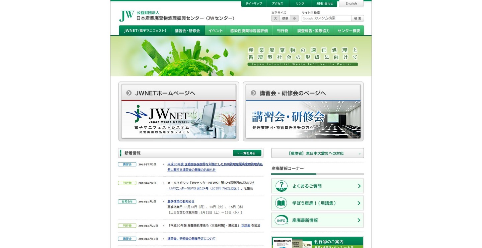Image resolution: width=482 pixels, height=248 pixels.
Task: Open 講習会、研修会の開催予定について link
Action: point(191,239)
